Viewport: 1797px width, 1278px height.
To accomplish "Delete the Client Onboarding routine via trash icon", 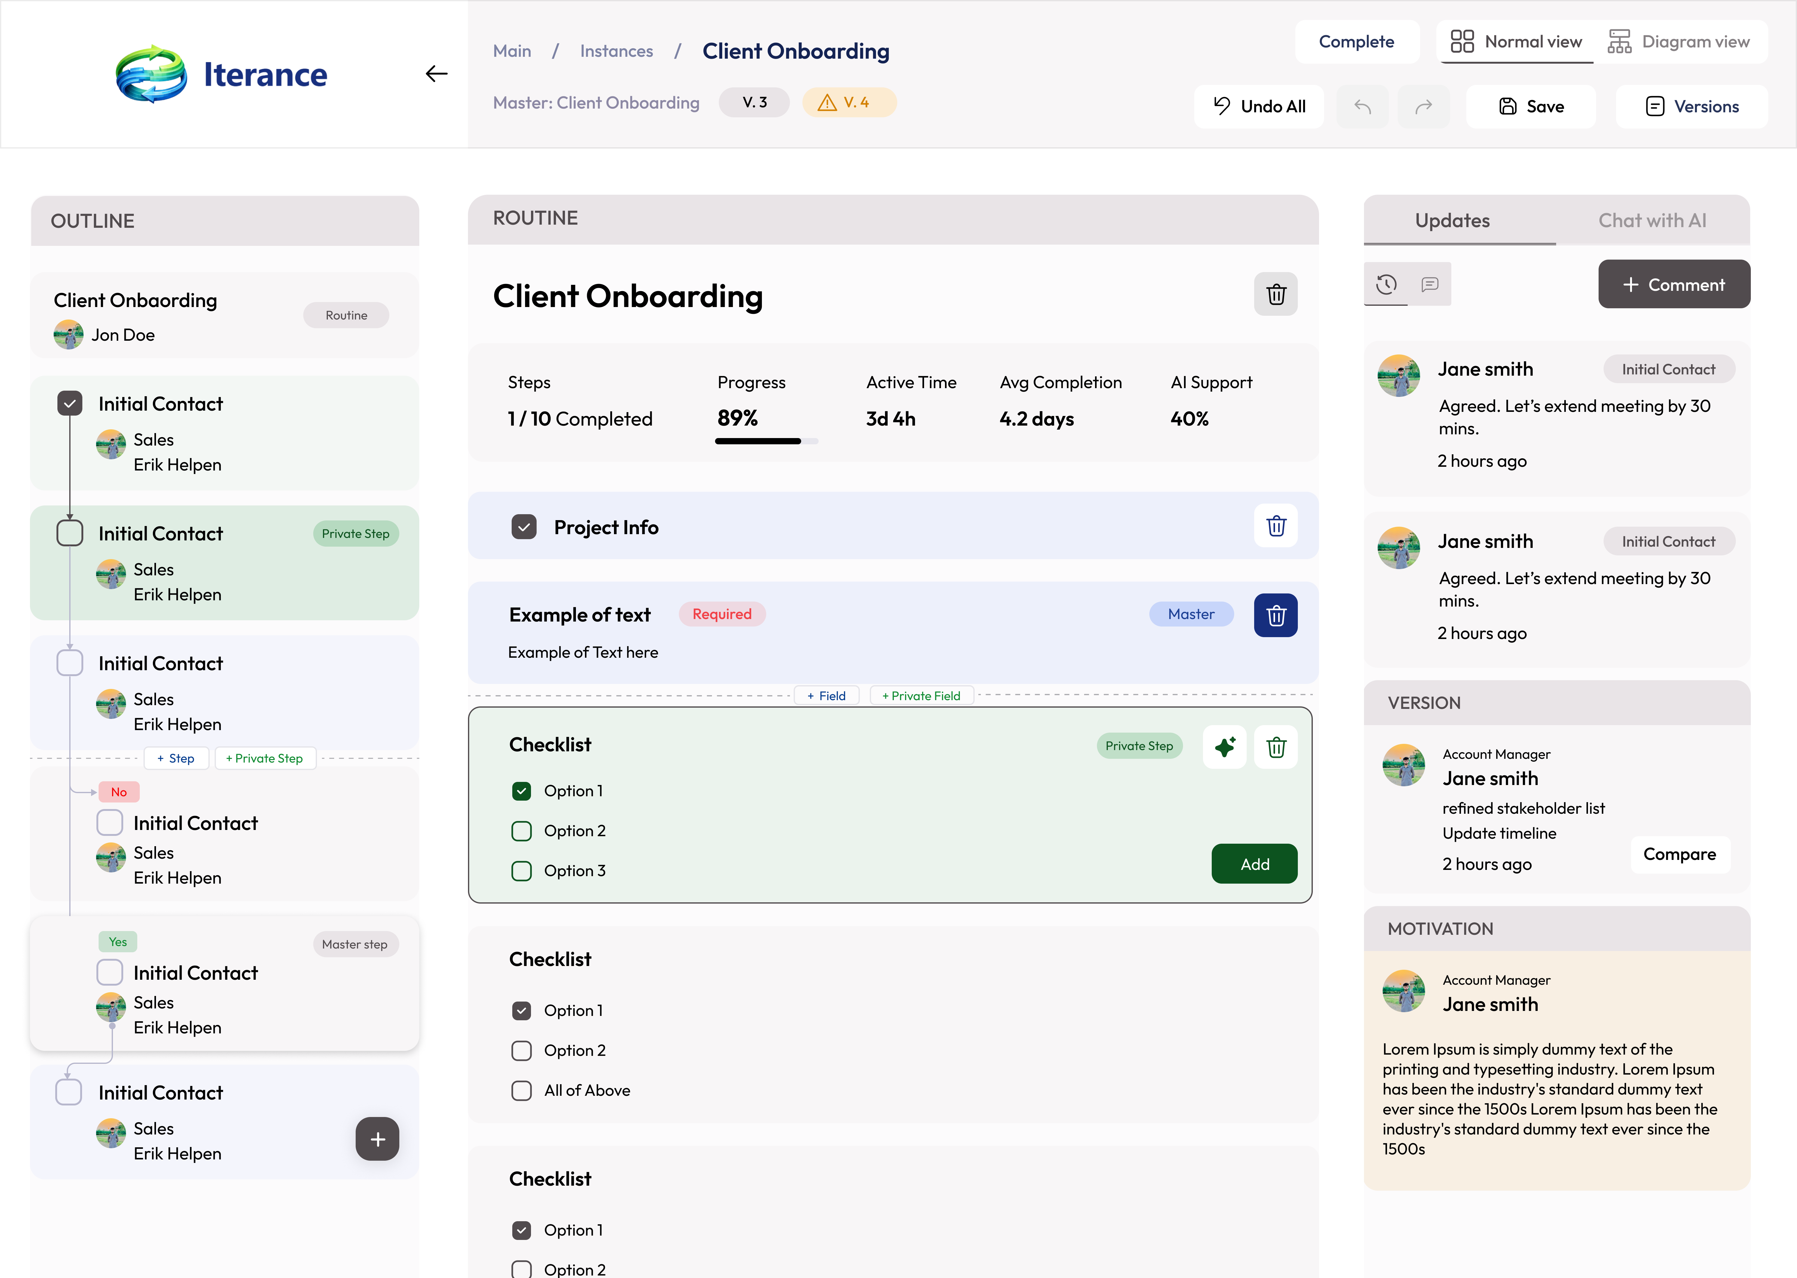I will pyautogui.click(x=1275, y=294).
